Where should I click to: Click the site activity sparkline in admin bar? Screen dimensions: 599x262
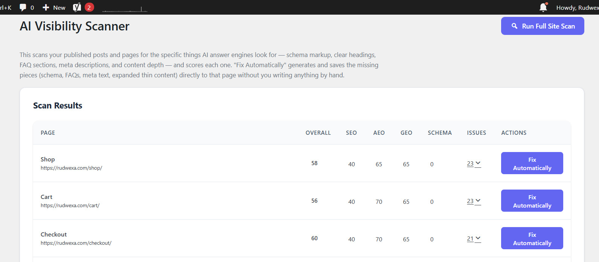click(x=125, y=9)
